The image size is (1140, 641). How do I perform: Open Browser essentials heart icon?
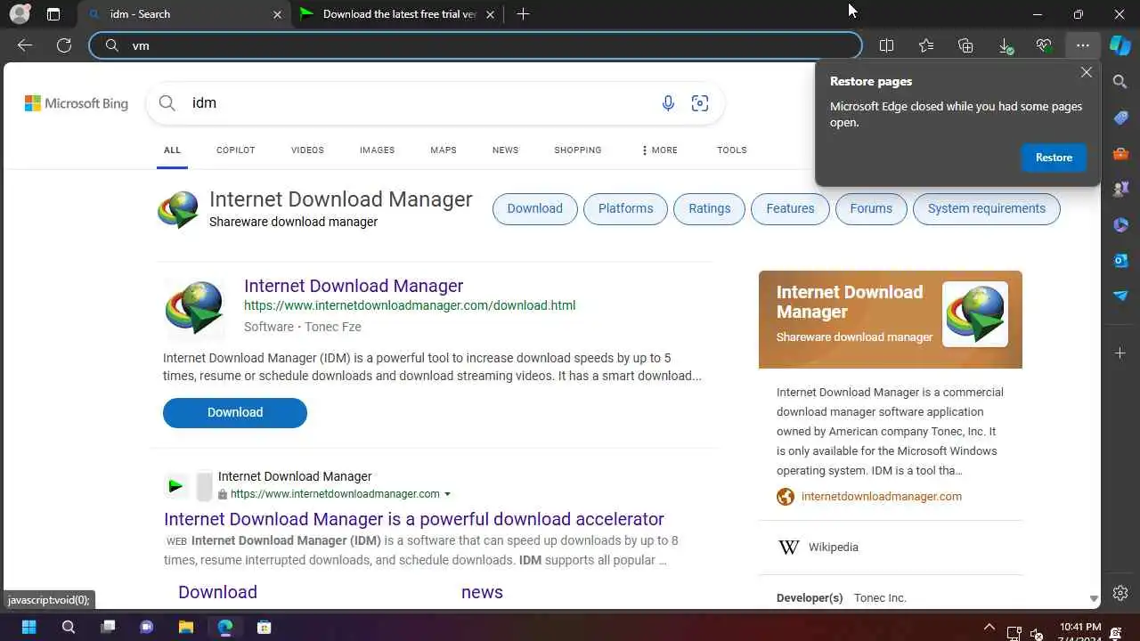1044,45
